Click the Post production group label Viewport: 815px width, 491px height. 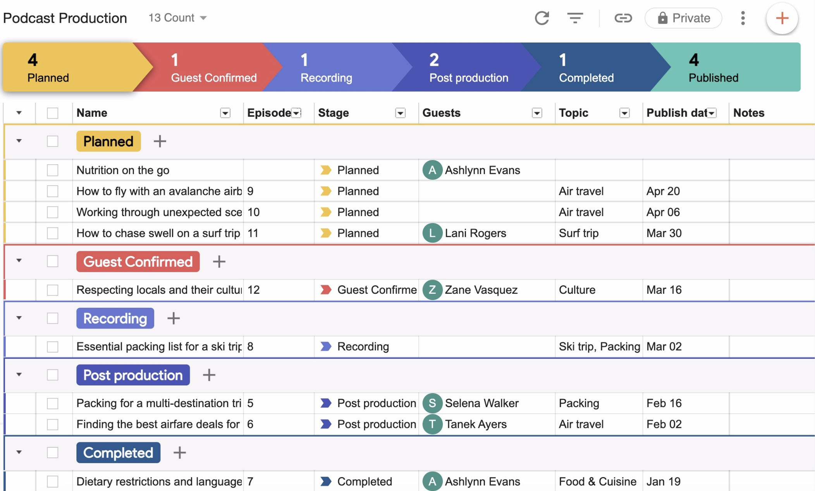(x=133, y=375)
